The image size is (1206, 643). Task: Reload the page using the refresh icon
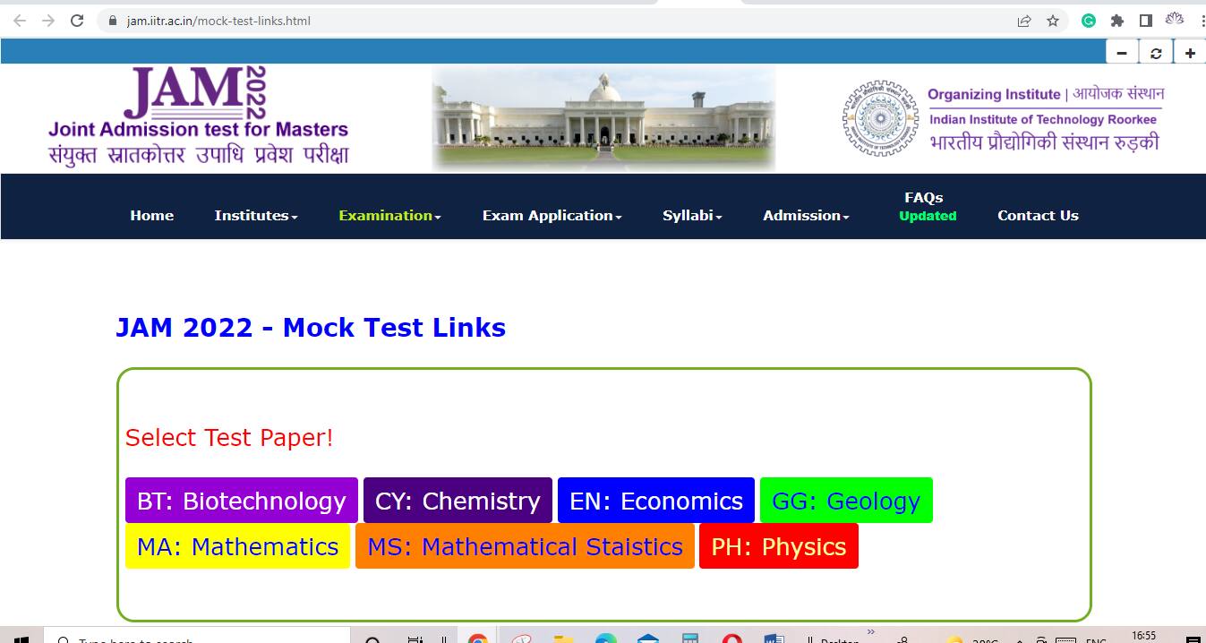pos(77,20)
